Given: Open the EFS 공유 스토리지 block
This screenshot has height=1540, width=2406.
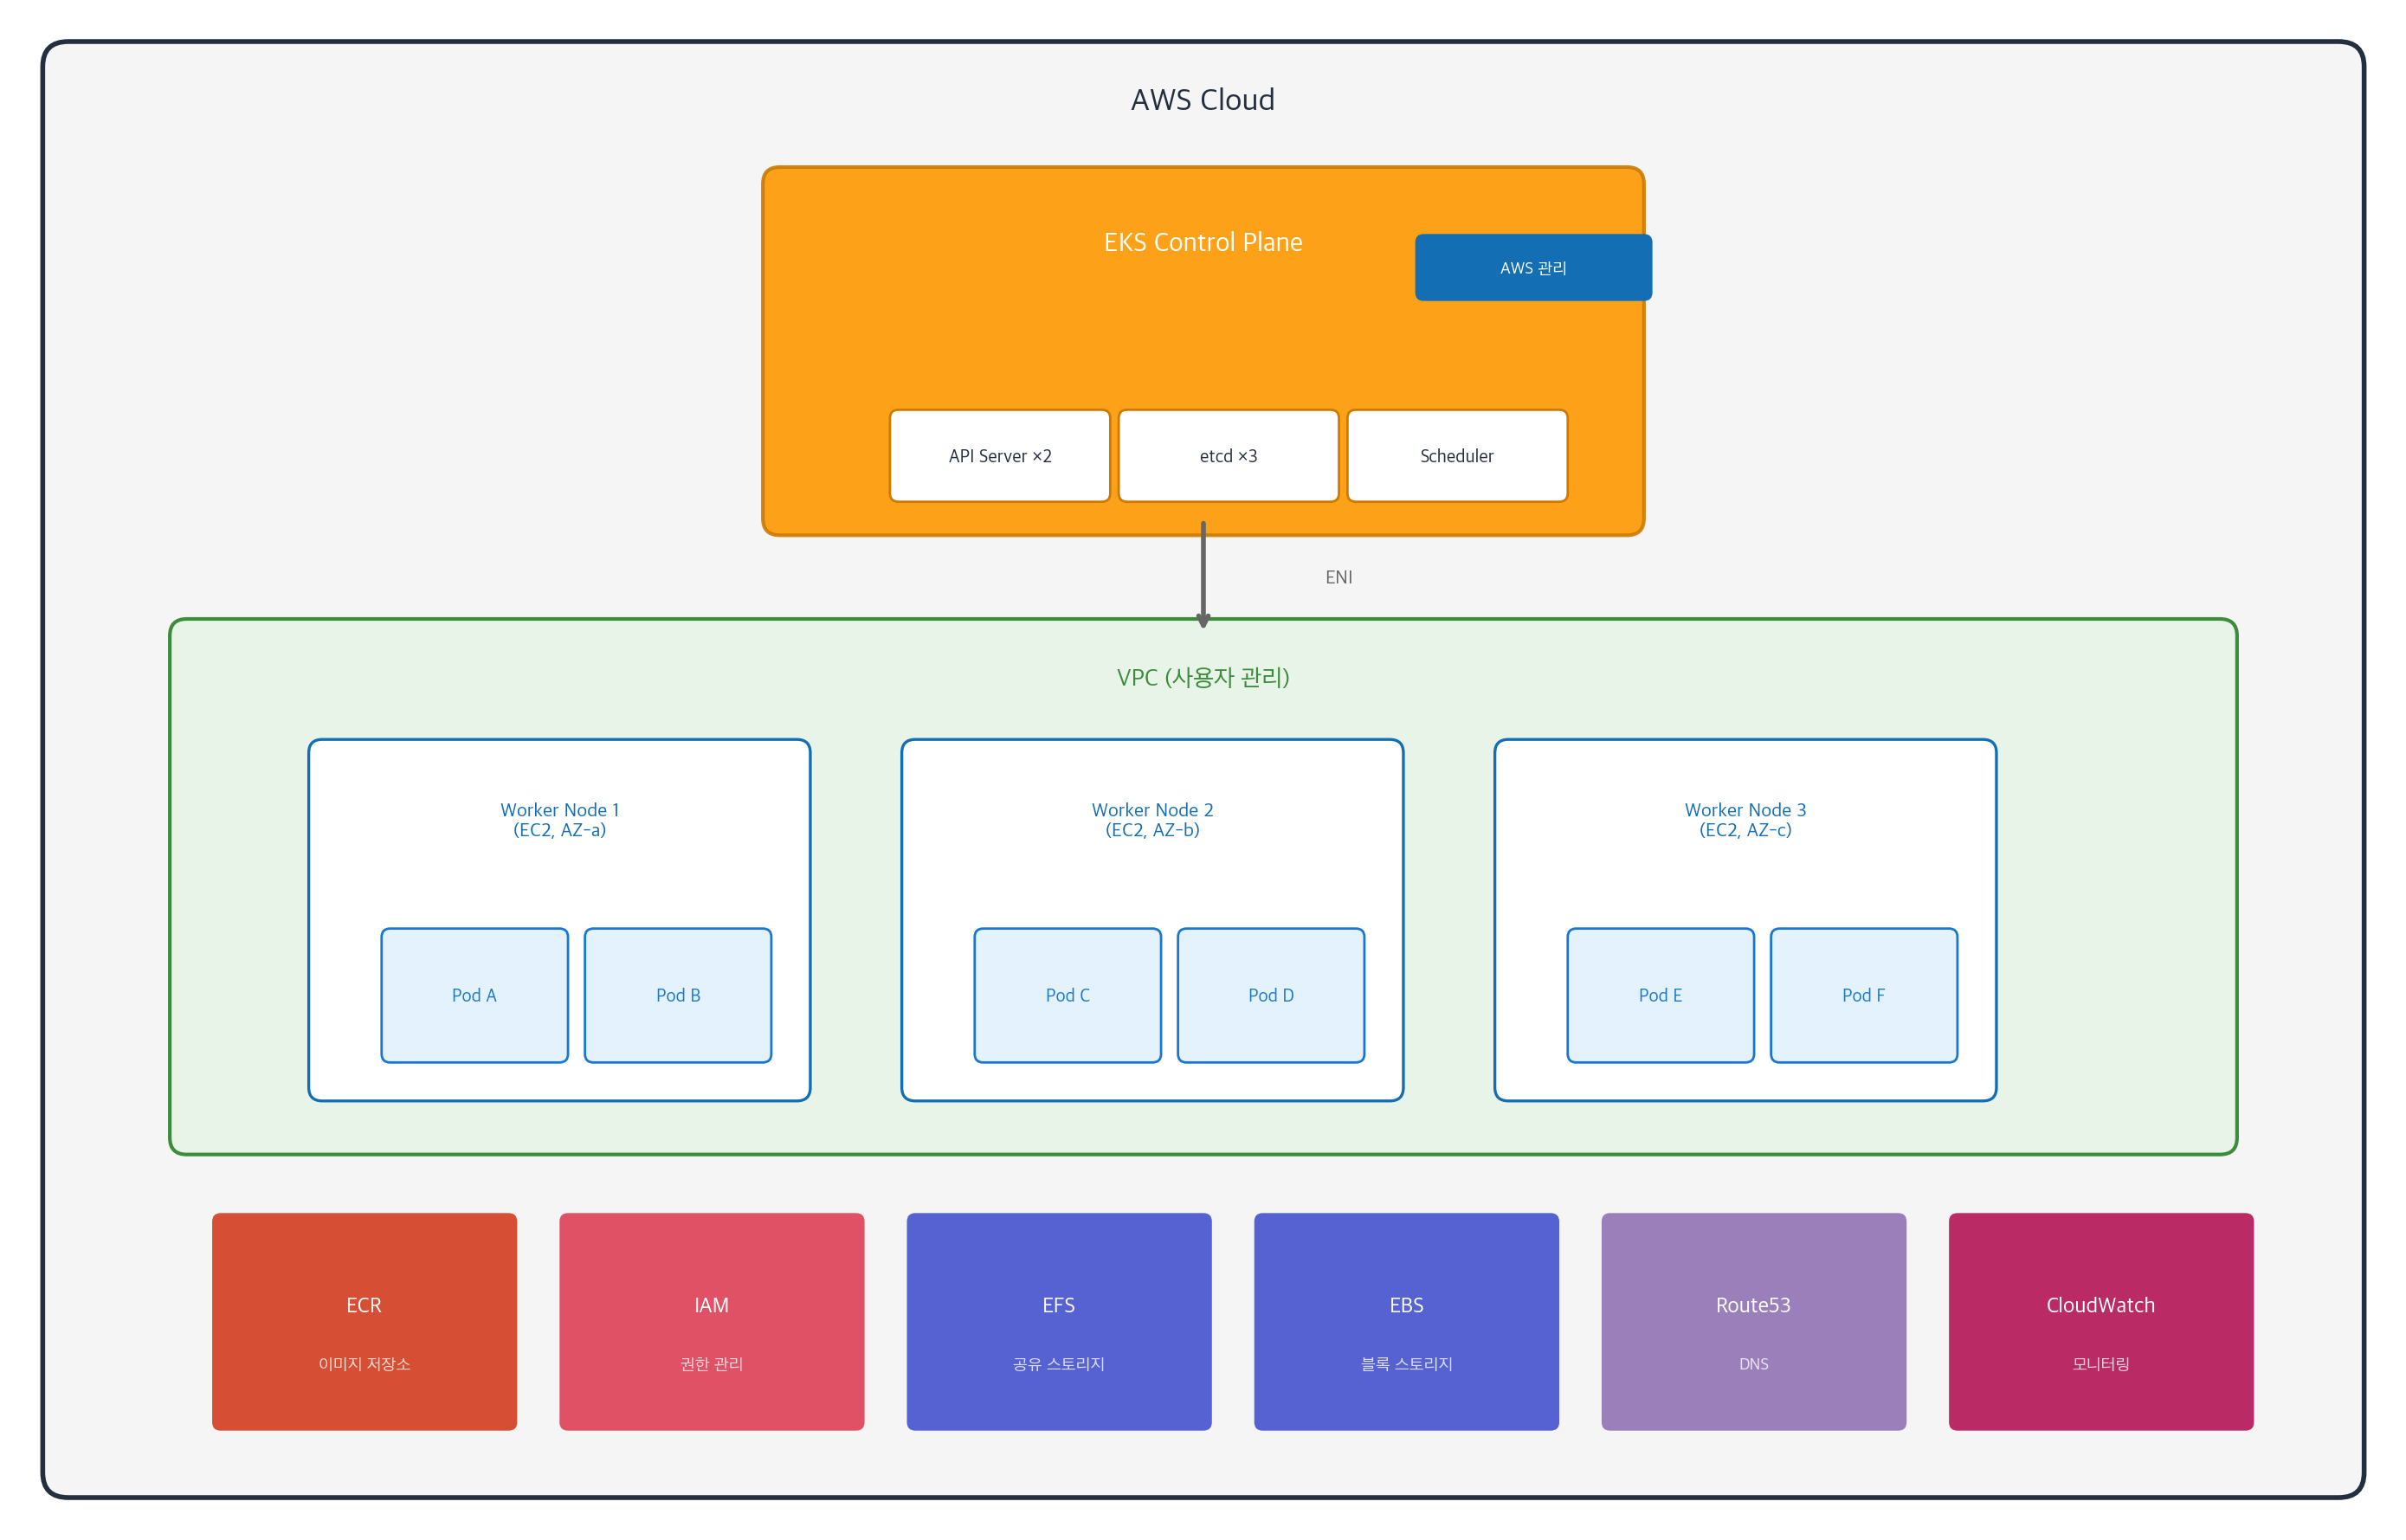Looking at the screenshot, I should [1059, 1322].
